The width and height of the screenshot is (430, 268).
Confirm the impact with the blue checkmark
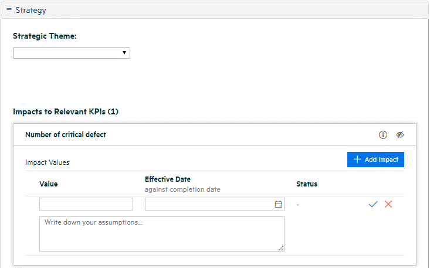pos(373,204)
